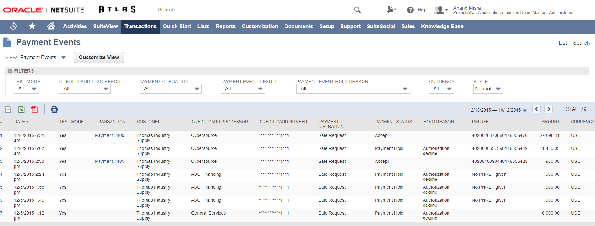Open the SuiteView menu
Viewport: 595px width, 226px height.
[x=105, y=27]
